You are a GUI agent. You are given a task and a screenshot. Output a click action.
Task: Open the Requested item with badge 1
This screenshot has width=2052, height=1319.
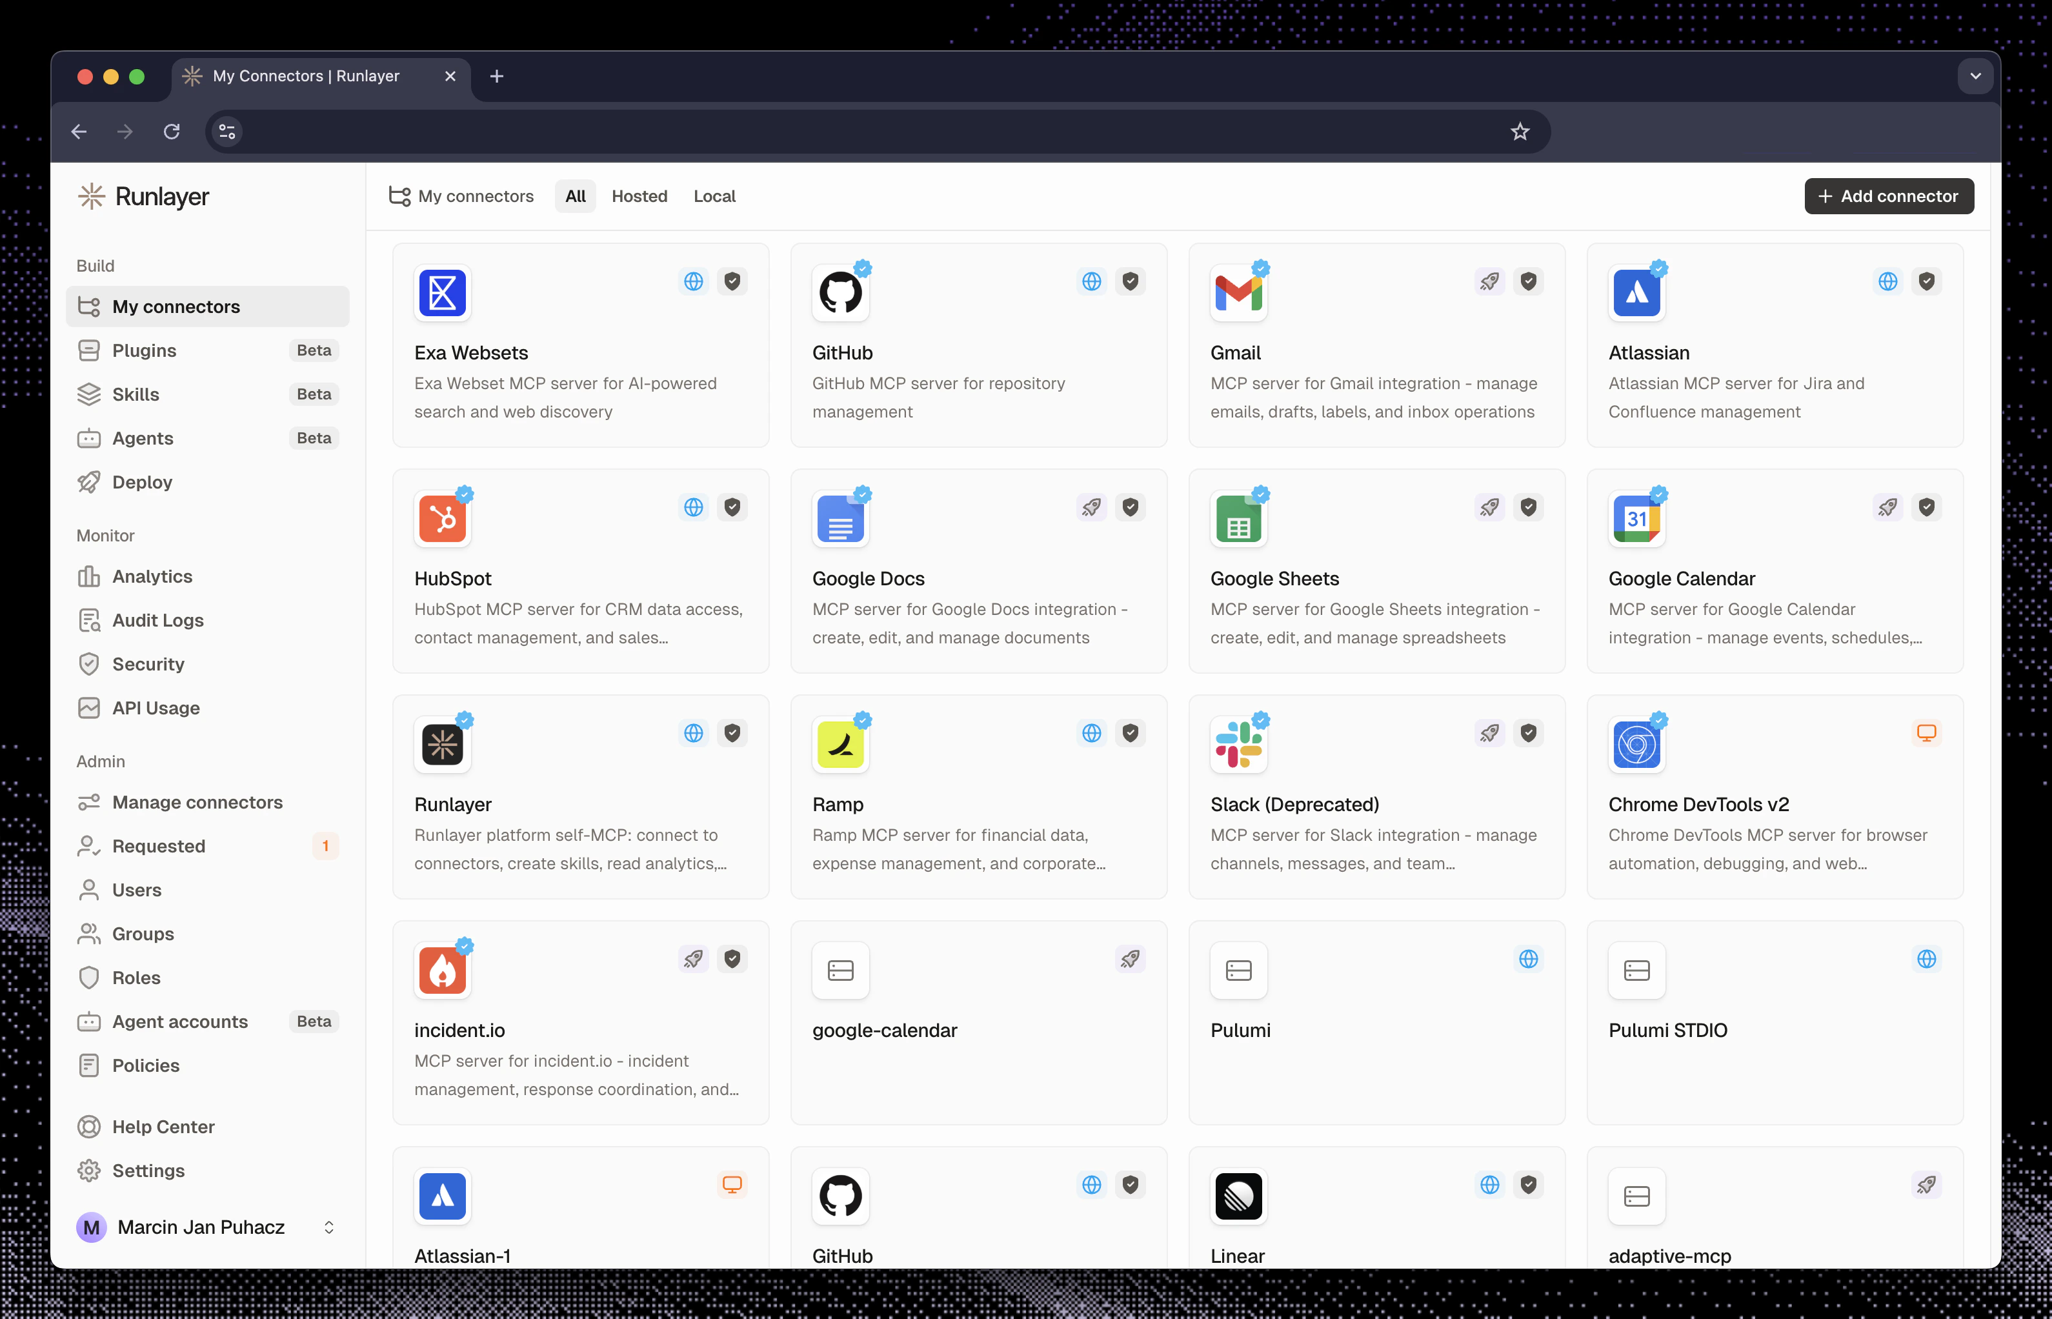(x=159, y=846)
